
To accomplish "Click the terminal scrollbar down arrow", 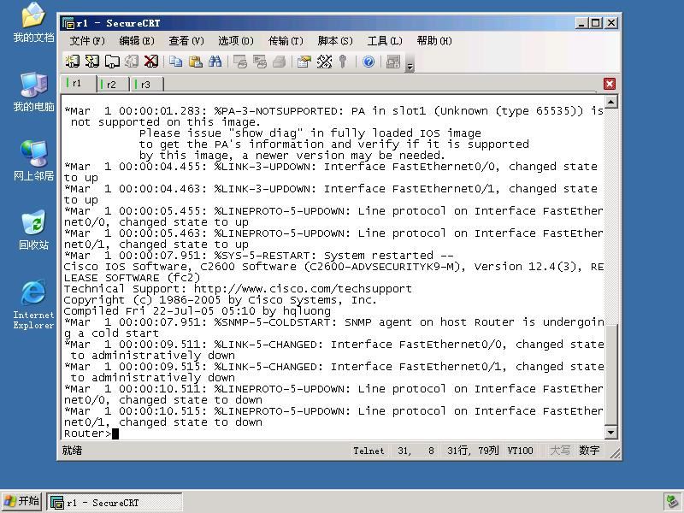I will 610,433.
